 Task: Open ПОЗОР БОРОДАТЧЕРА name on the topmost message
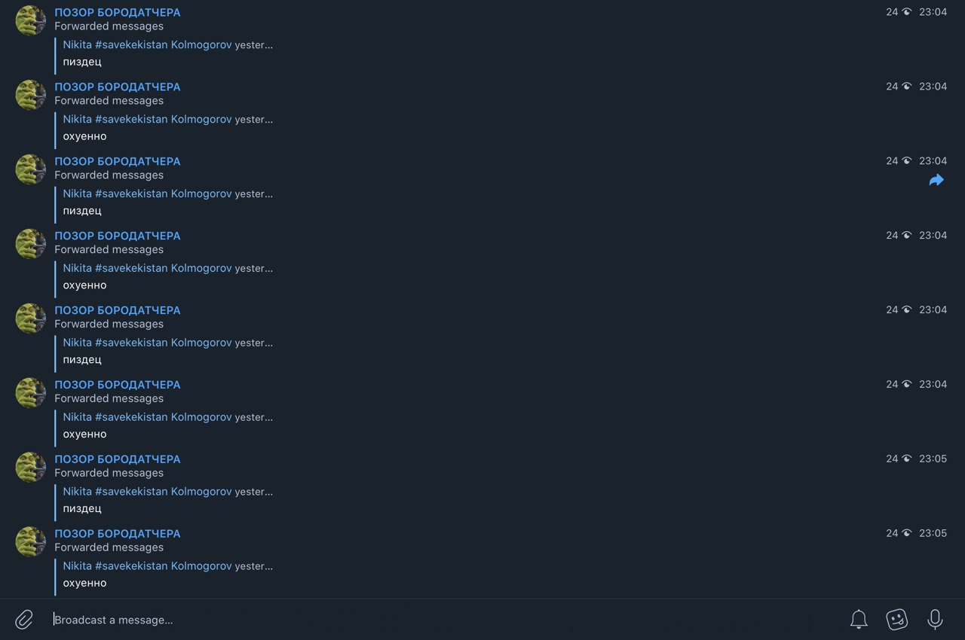(118, 12)
